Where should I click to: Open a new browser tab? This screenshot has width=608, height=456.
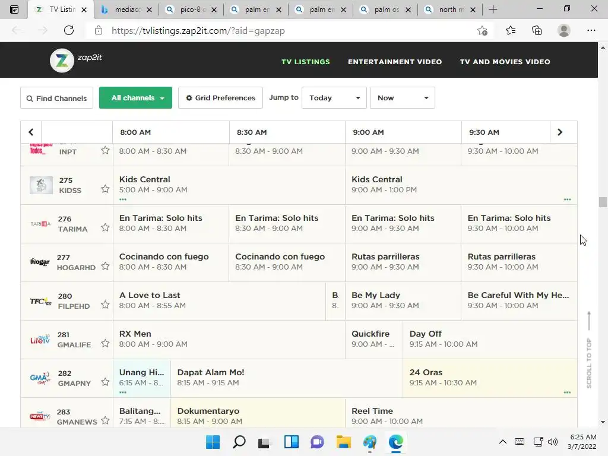[493, 9]
